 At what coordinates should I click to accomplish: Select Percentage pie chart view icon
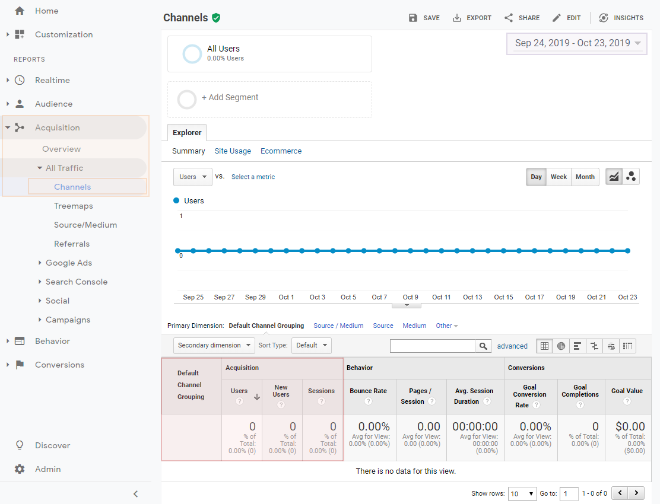(561, 346)
